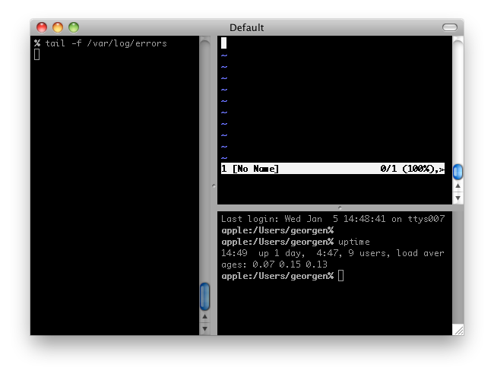Click the '14:49 up 1 day' output line

(333, 253)
